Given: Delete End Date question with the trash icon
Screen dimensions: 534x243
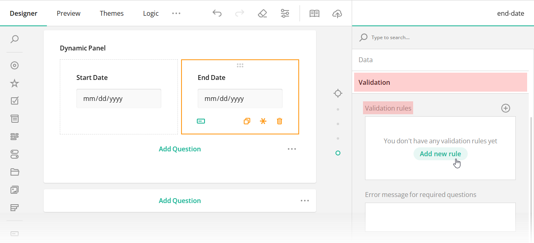Looking at the screenshot, I should [279, 121].
